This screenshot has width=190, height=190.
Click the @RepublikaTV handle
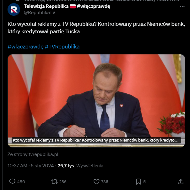point(40,13)
